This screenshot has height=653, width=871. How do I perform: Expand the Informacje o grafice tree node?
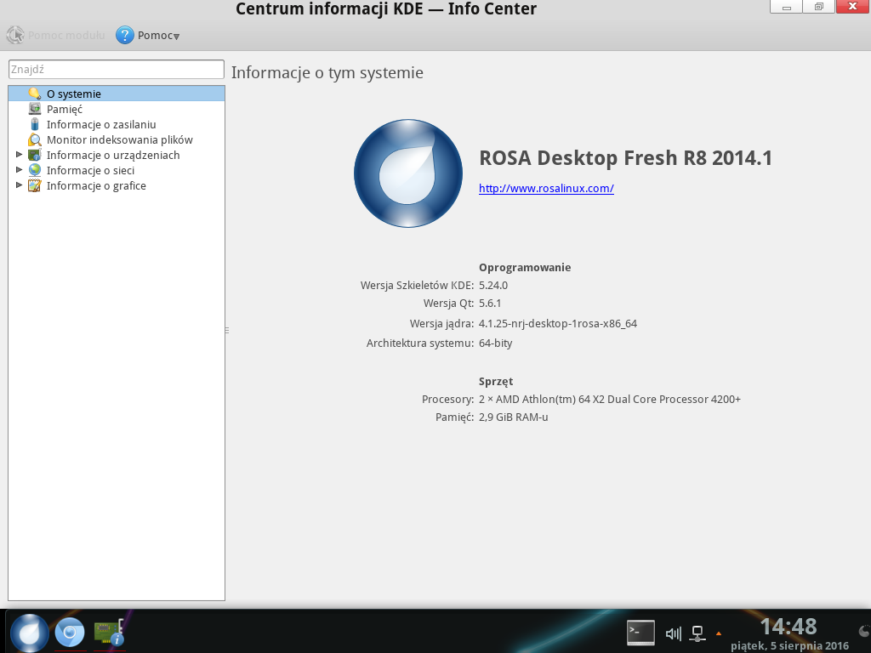(x=20, y=185)
